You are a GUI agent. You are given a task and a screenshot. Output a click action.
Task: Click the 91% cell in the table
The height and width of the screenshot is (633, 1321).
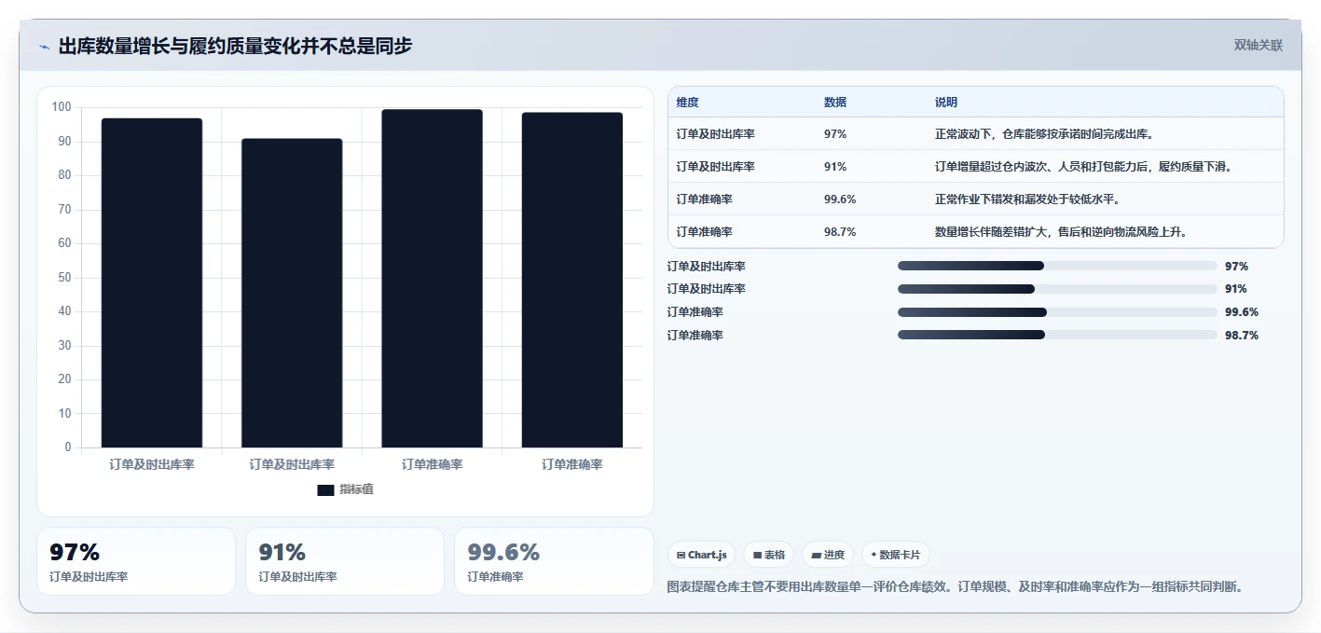[835, 167]
